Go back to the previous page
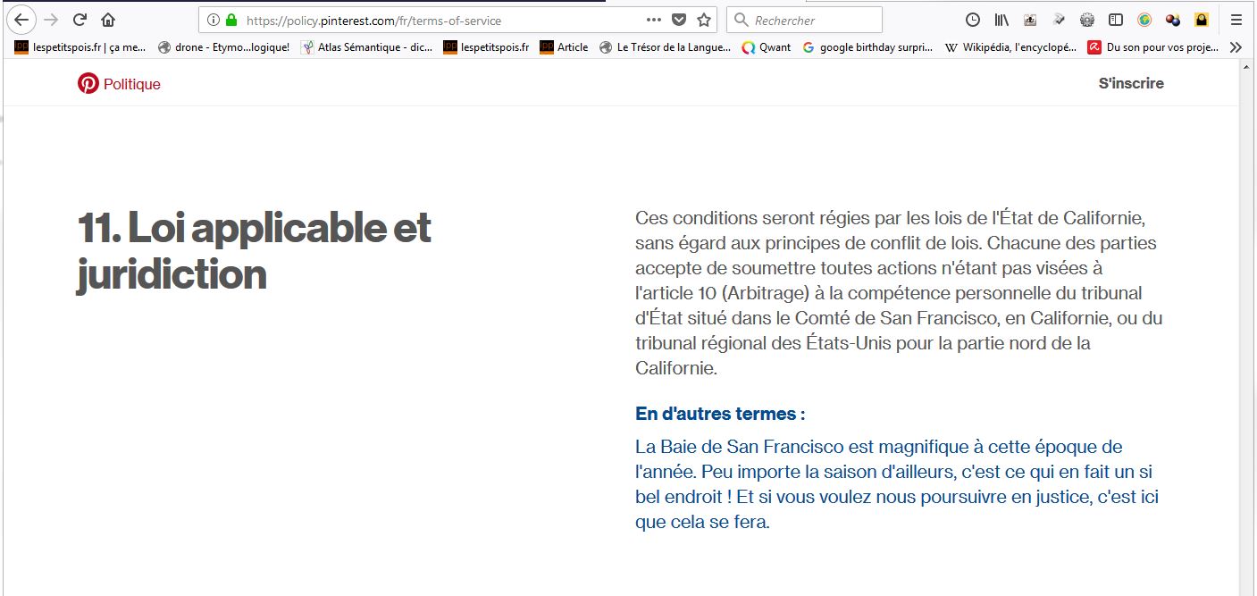Screen dimensions: 1257x596 click(x=21, y=20)
